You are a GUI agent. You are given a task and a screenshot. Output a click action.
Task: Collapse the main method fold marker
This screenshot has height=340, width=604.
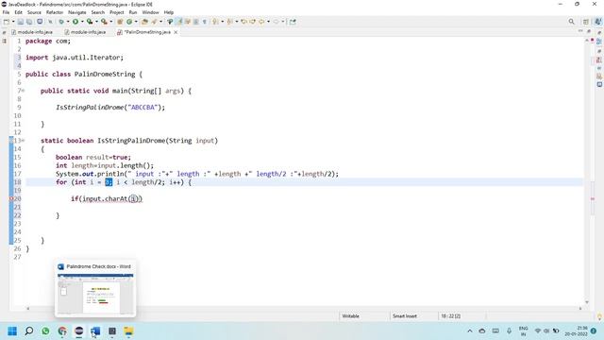pyautogui.click(x=23, y=91)
